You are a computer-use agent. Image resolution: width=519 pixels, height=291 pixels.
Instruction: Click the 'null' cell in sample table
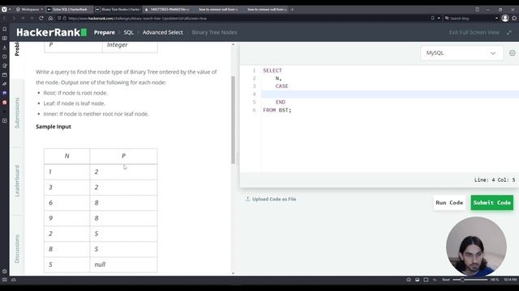(123, 264)
